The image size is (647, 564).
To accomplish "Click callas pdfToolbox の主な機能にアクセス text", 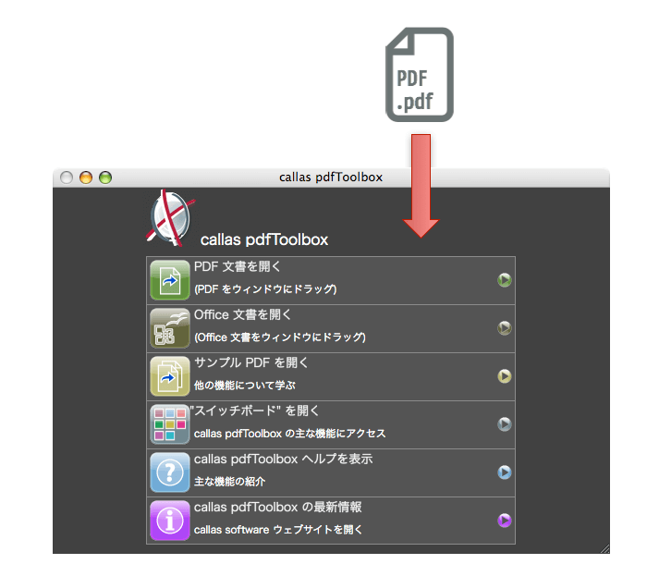I will click(x=289, y=434).
